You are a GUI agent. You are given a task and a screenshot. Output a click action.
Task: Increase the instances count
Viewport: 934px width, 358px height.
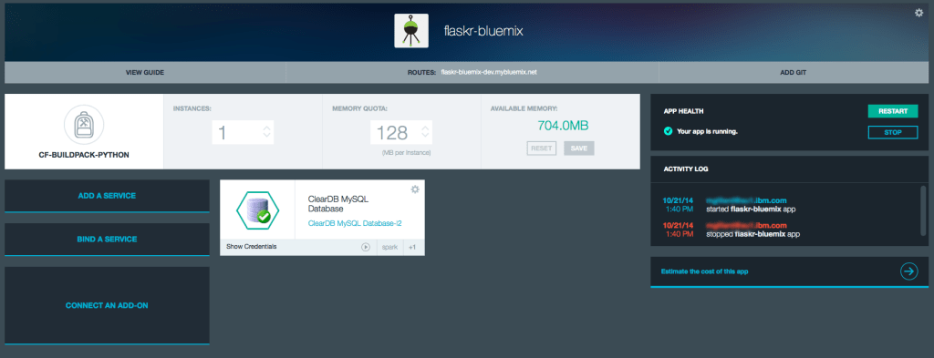click(267, 127)
